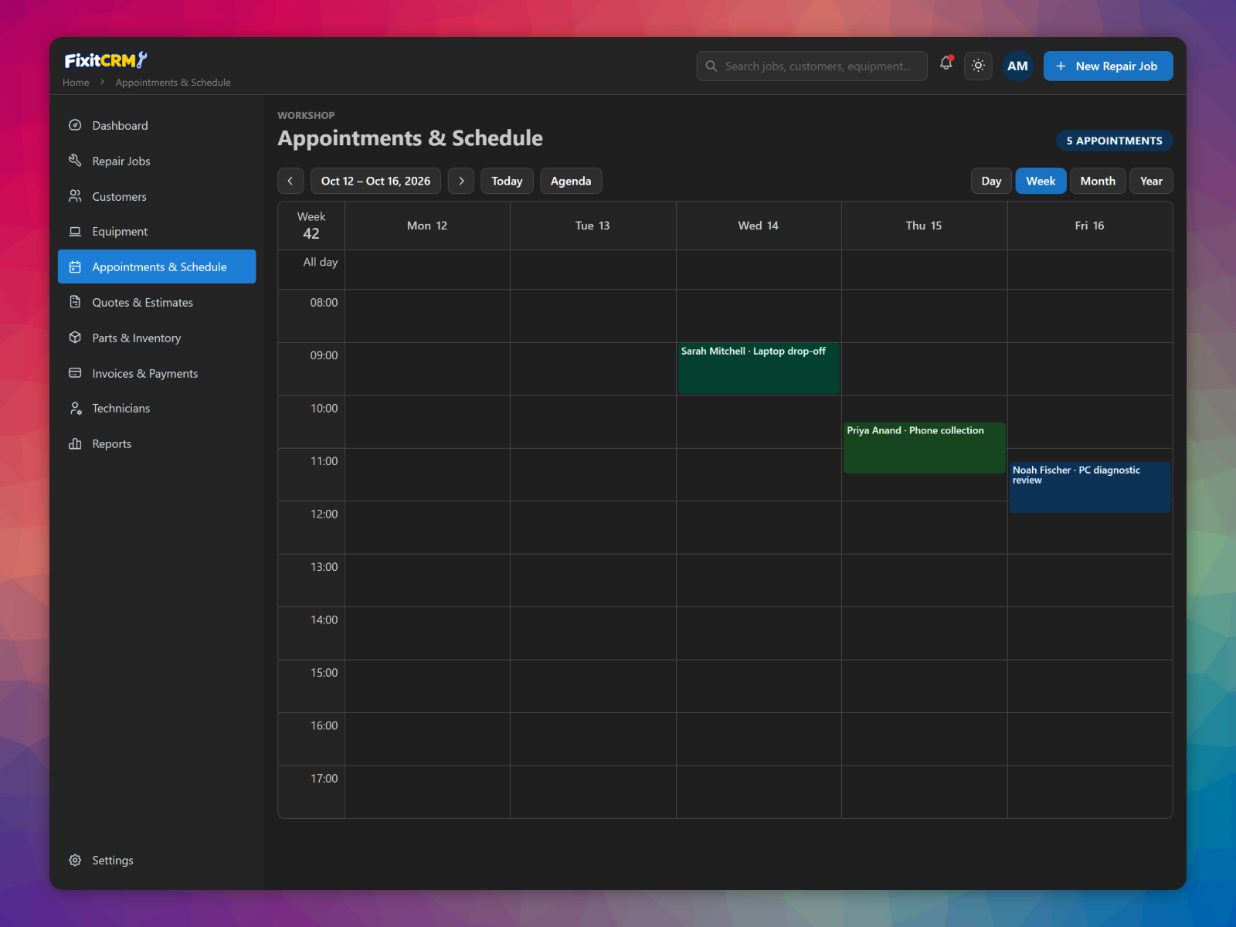Switch to Year view
The width and height of the screenshot is (1236, 927).
point(1151,181)
